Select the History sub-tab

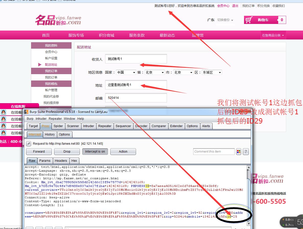pos(50,134)
